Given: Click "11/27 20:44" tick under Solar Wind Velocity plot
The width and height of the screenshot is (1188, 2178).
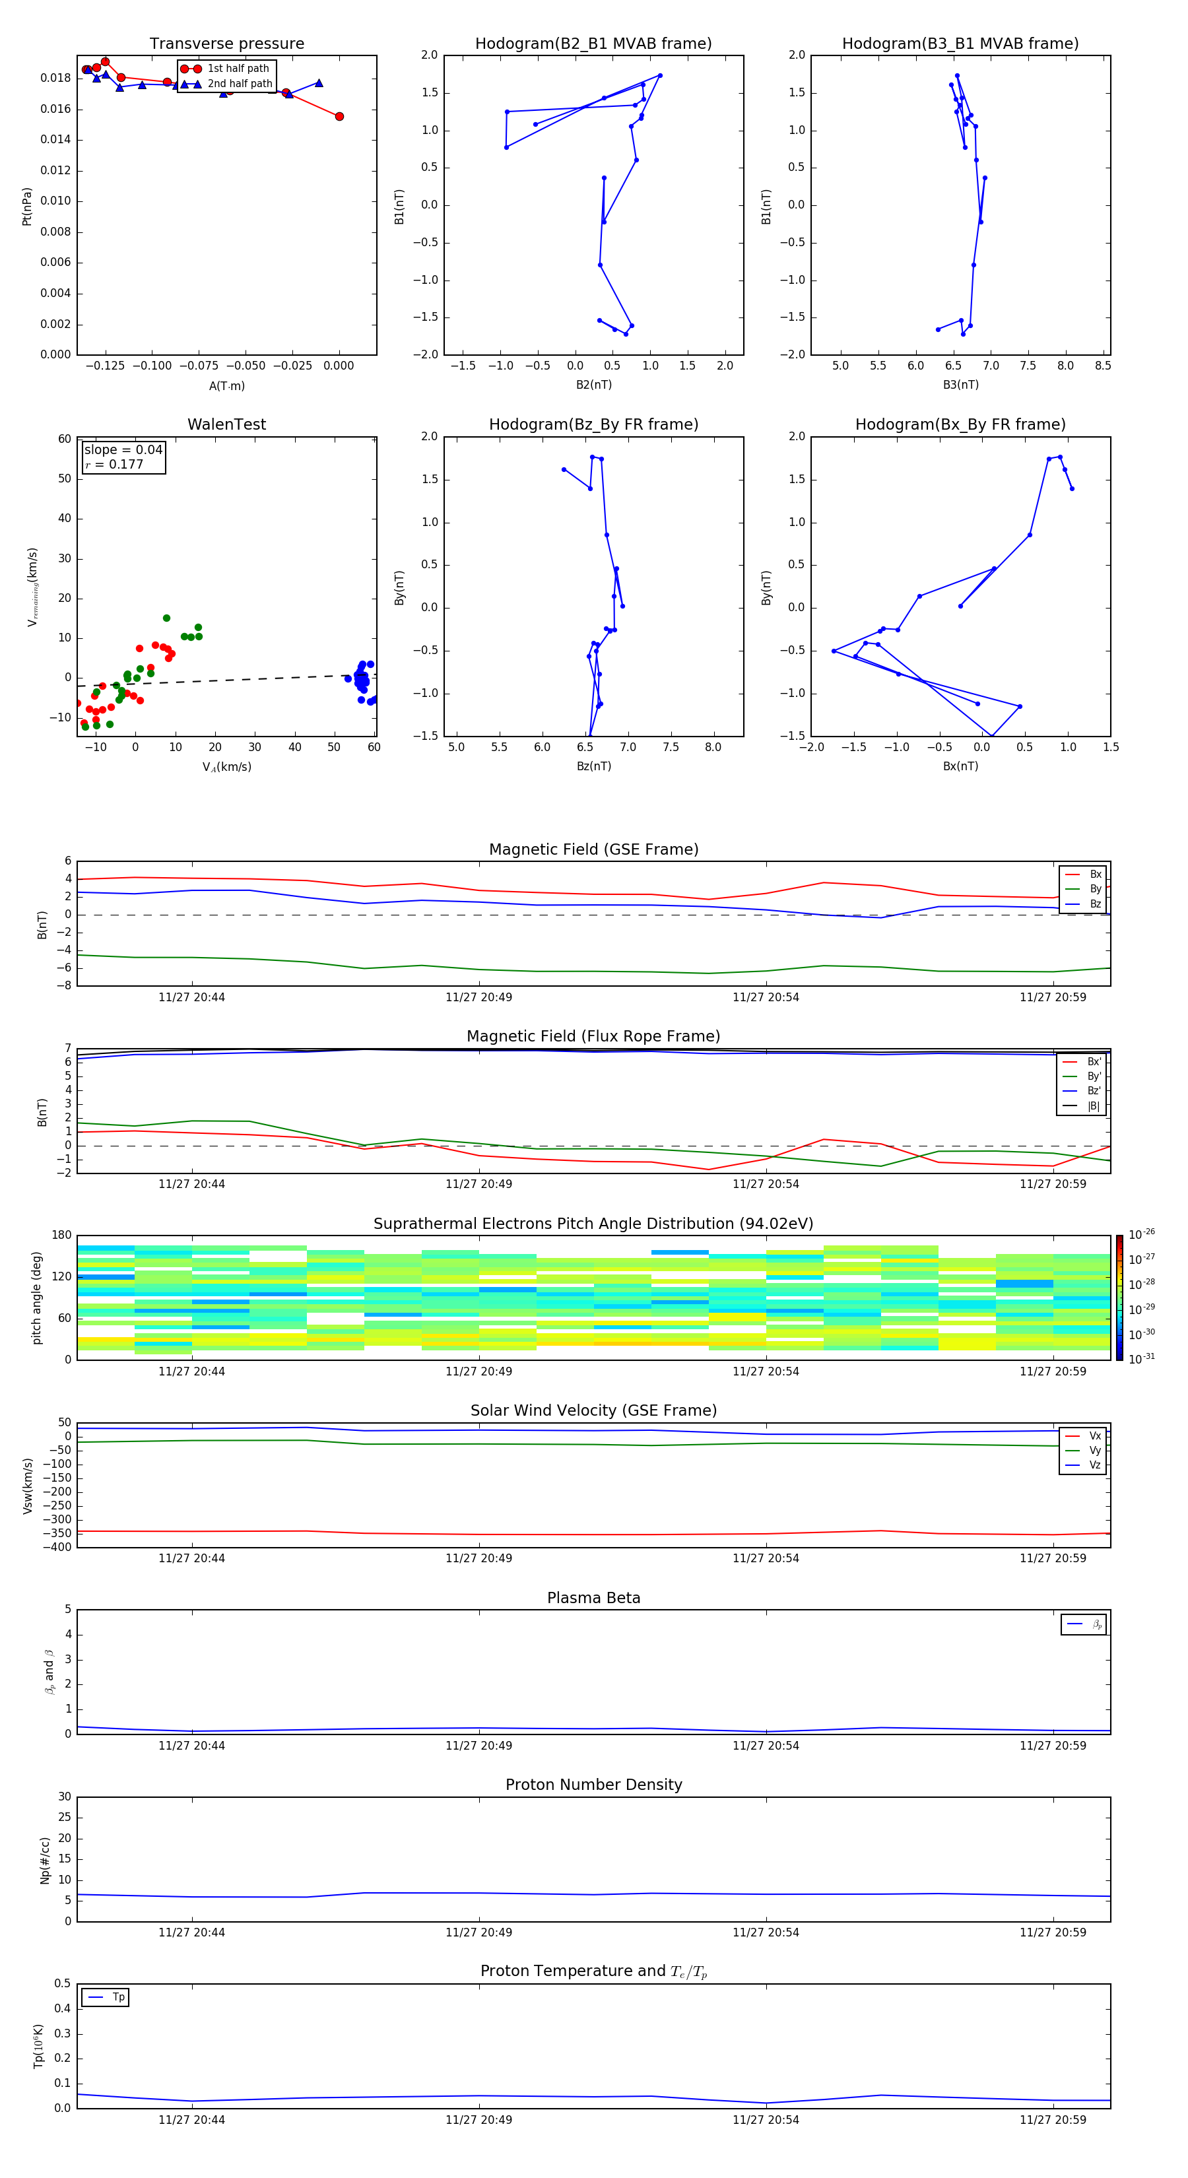Looking at the screenshot, I should (192, 1558).
